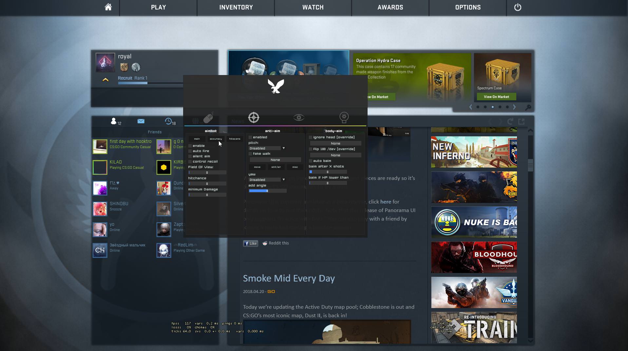This screenshot has width=628, height=351.
Task: Switch to aimbot main sub-tab
Action: (x=197, y=139)
